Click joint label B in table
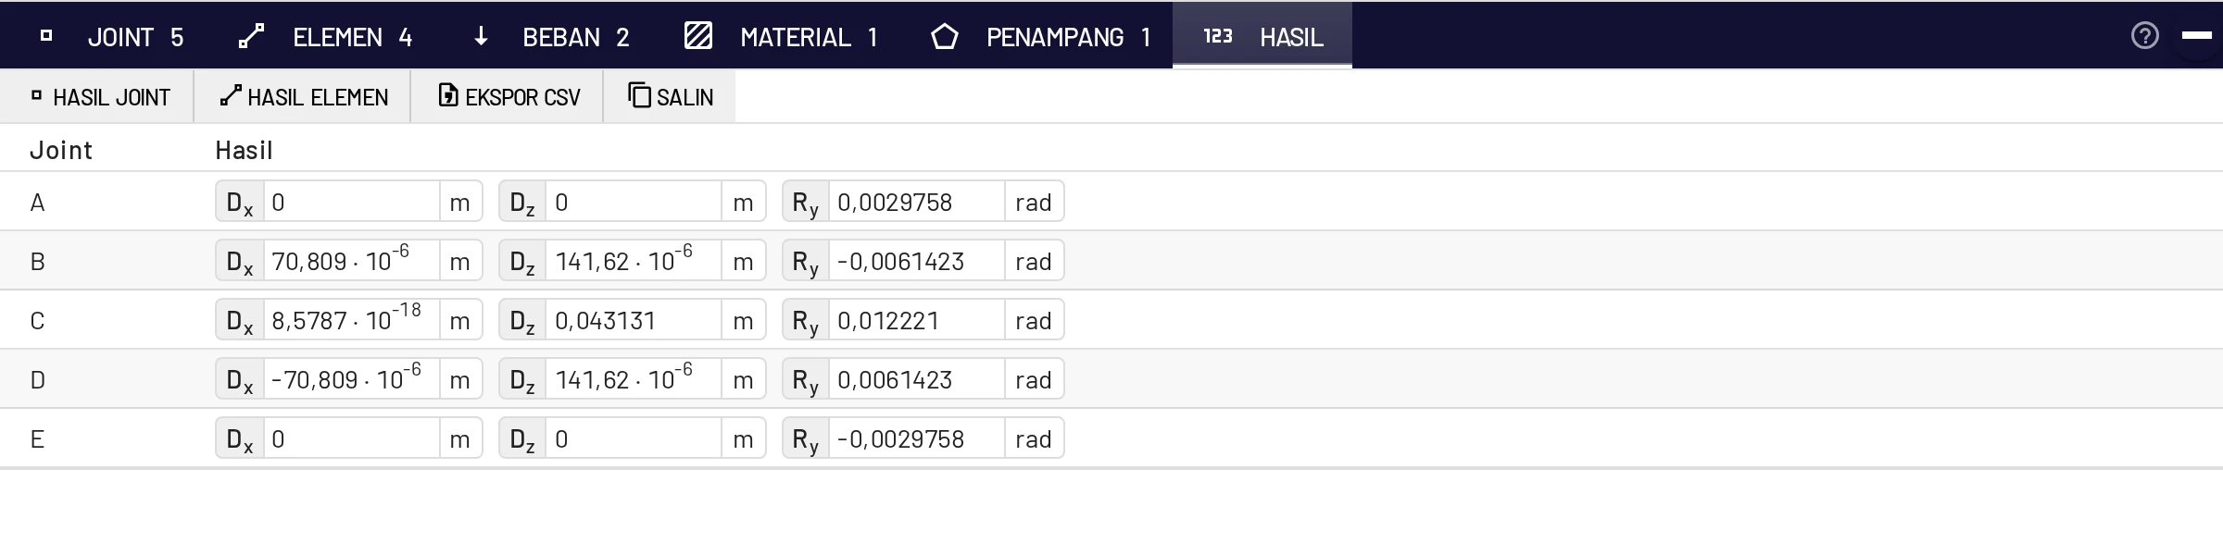 click(37, 262)
